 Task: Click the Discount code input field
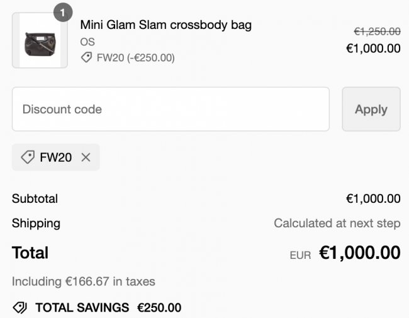(171, 109)
